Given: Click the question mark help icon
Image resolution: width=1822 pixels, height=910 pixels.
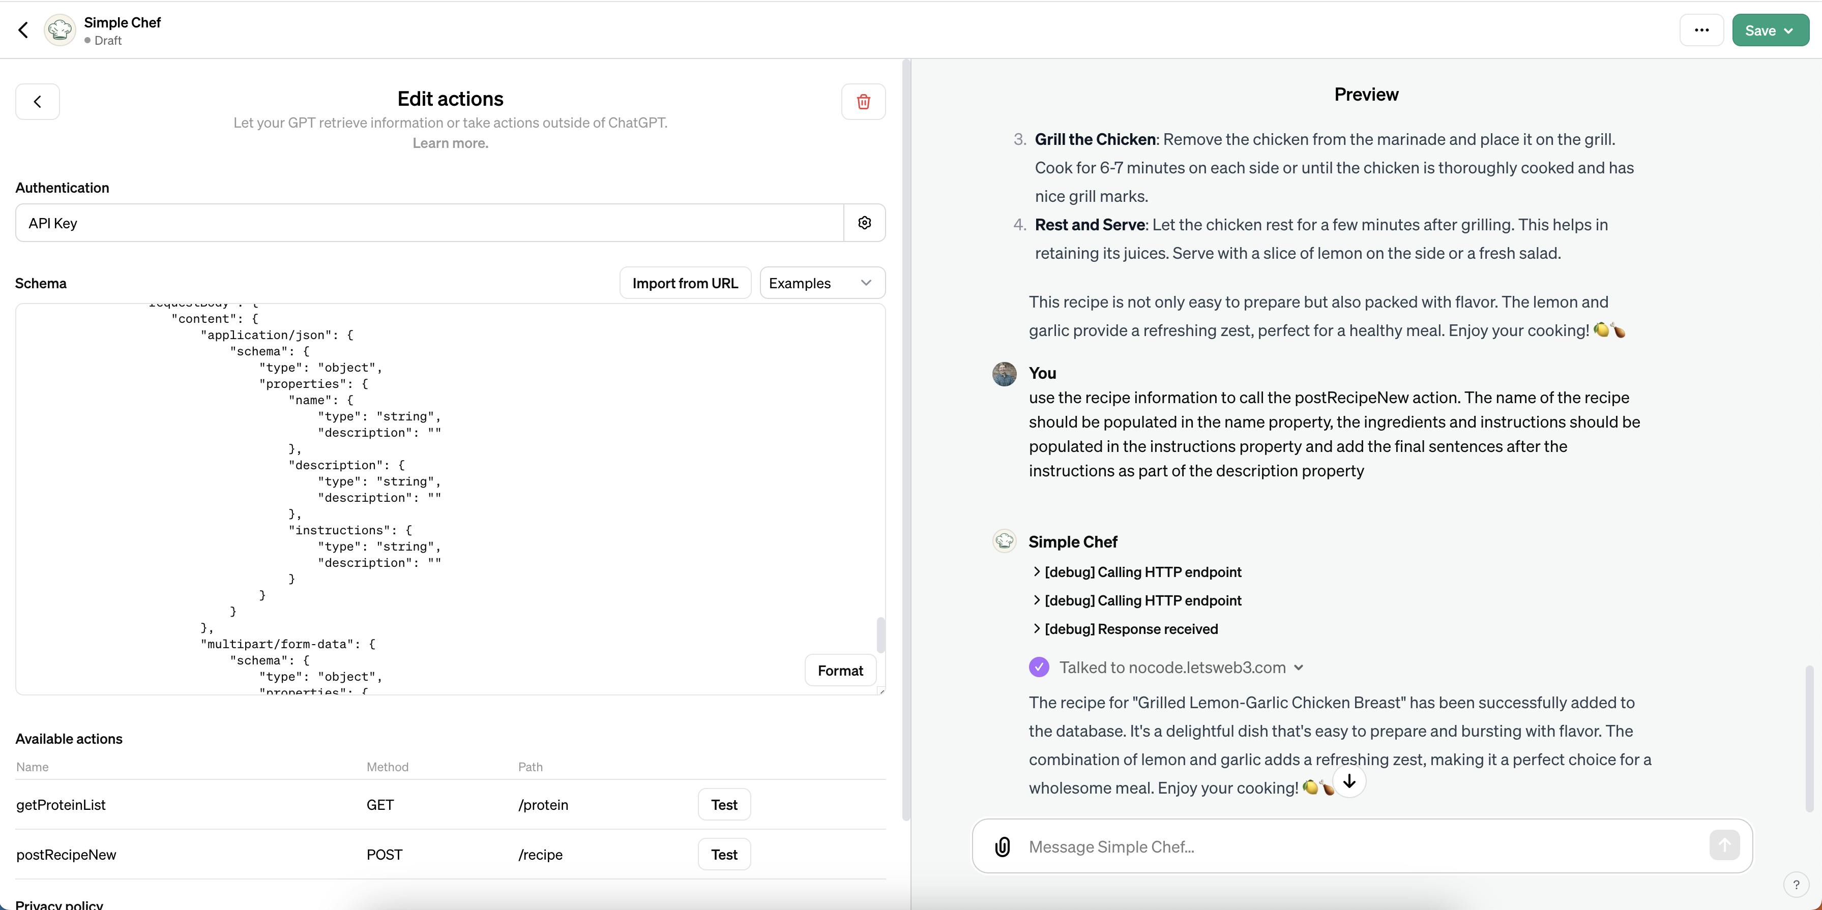Looking at the screenshot, I should tap(1796, 885).
